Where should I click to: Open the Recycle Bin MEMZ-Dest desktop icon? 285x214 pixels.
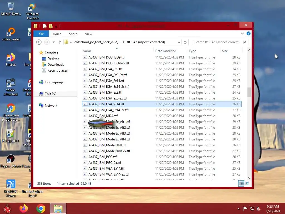(x=11, y=9)
